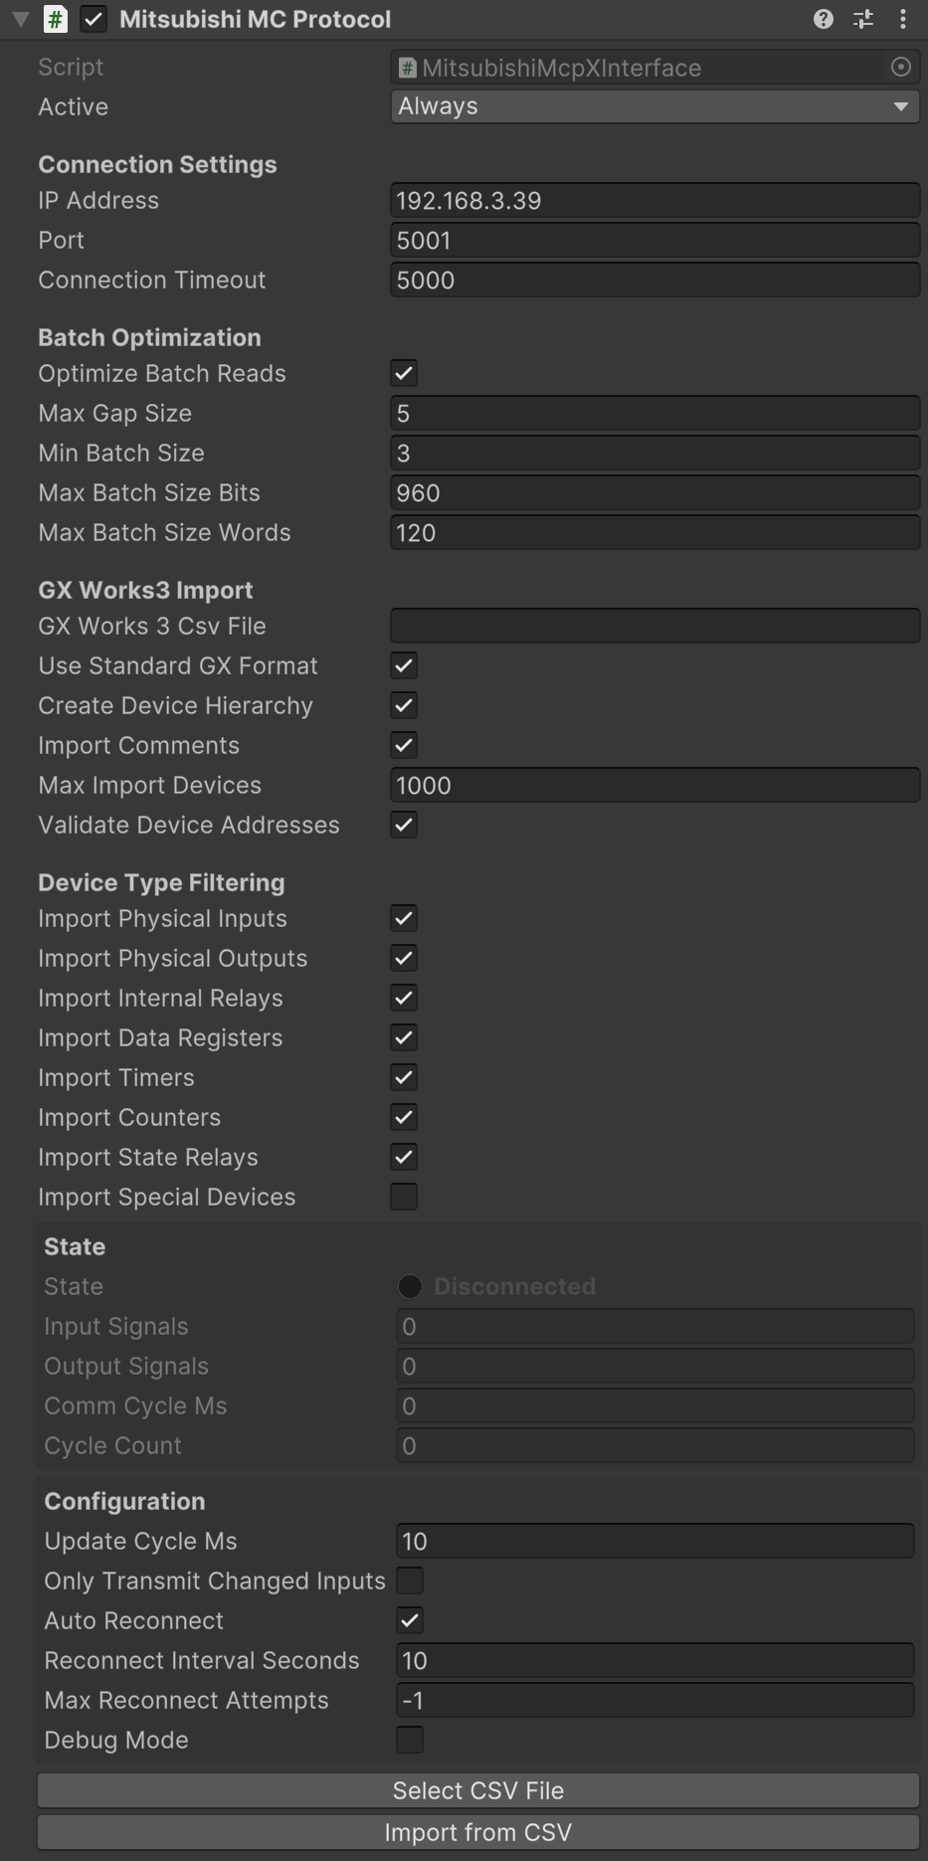Click the Update Cycle Ms field
The image size is (928, 1861).
click(x=654, y=1541)
